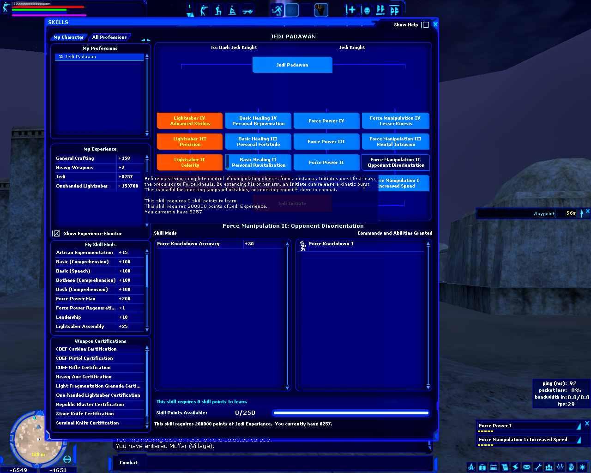This screenshot has width=591, height=473.
Task: Toggle the Show Experience Monitor checkbox
Action: click(56, 233)
